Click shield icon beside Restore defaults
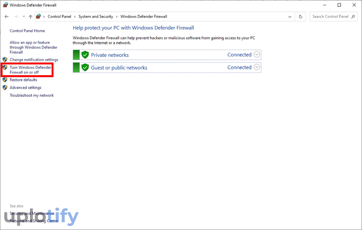 coord(5,80)
